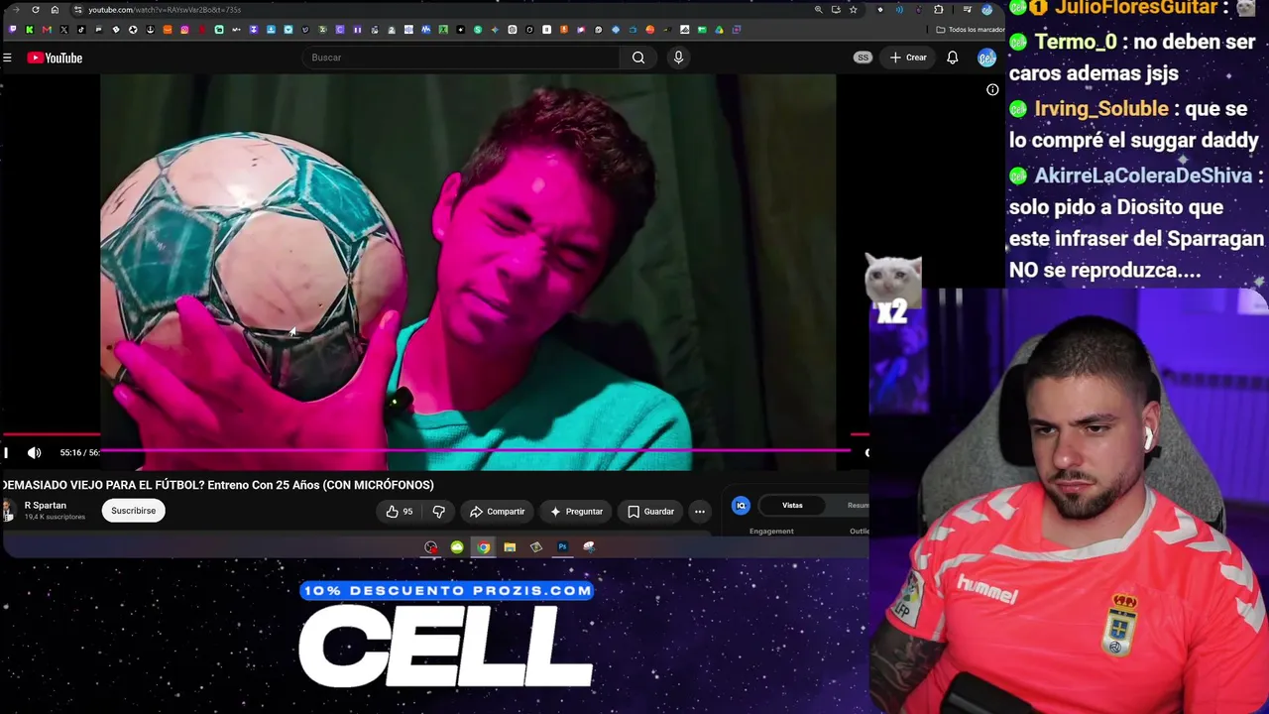
Task: Click chat username 'JulioFloresGuitar'
Action: tap(1136, 8)
